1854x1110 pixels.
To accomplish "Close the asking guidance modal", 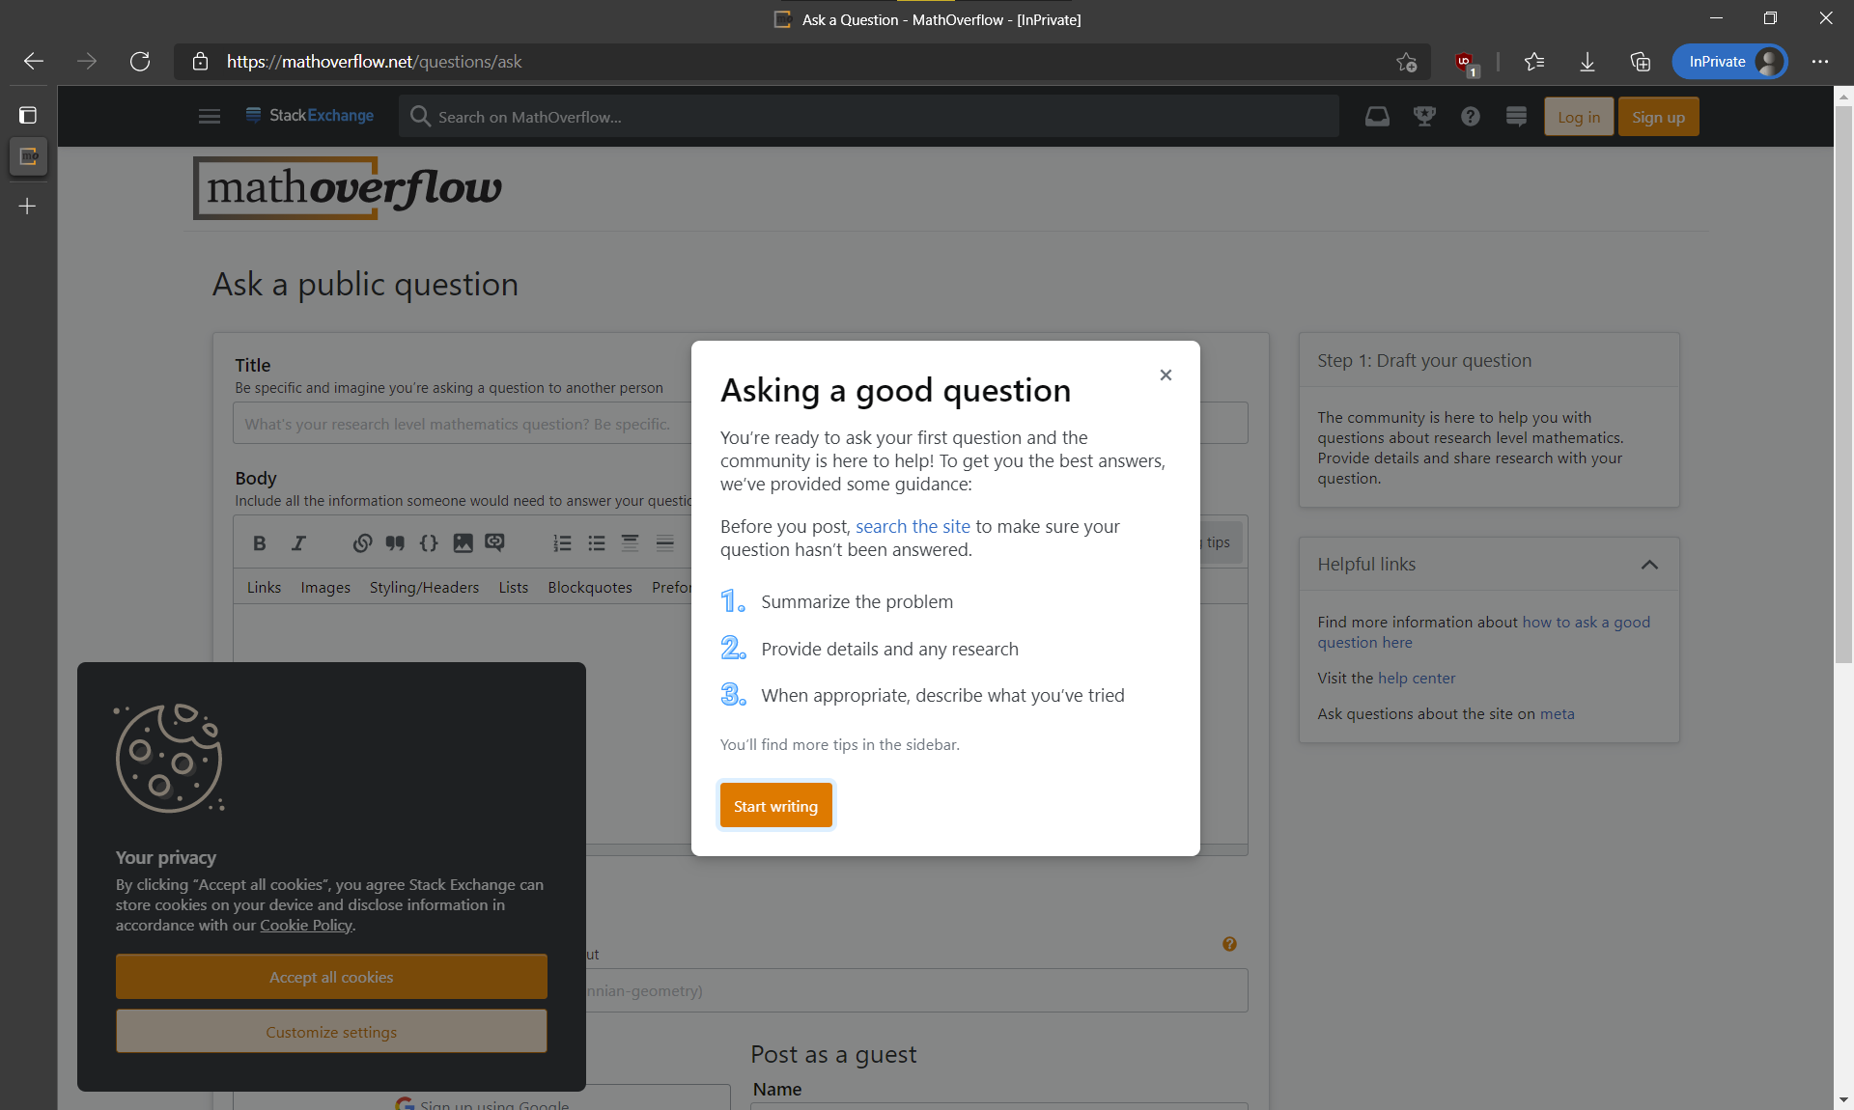I will pos(1166,375).
